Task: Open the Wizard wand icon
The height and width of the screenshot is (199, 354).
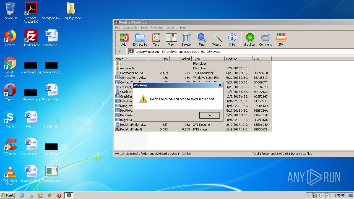Action: click(x=217, y=39)
